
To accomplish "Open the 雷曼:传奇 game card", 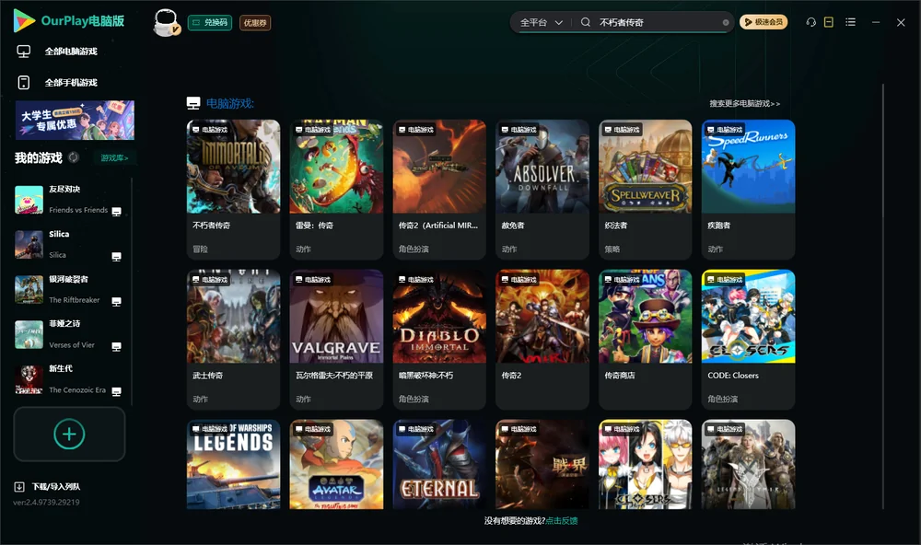I will [336, 190].
